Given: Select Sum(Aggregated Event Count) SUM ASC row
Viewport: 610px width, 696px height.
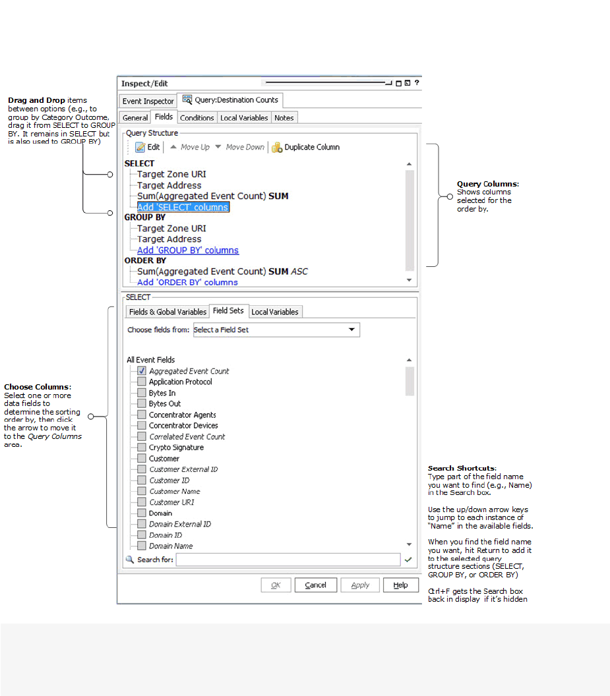Looking at the screenshot, I should click(x=222, y=271).
